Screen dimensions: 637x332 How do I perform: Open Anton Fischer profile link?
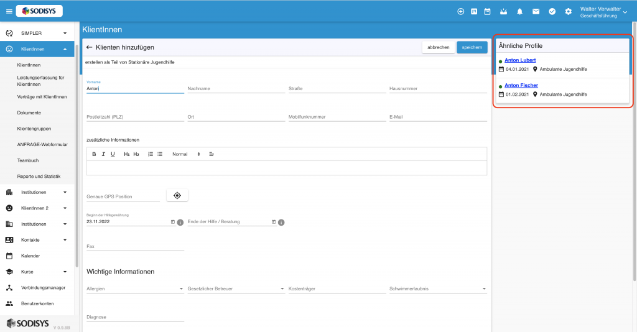521,85
